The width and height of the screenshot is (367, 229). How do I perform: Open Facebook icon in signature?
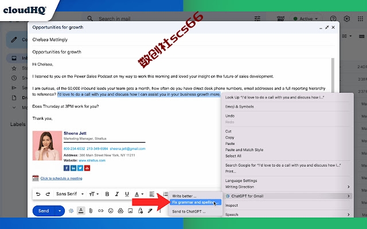click(67, 168)
